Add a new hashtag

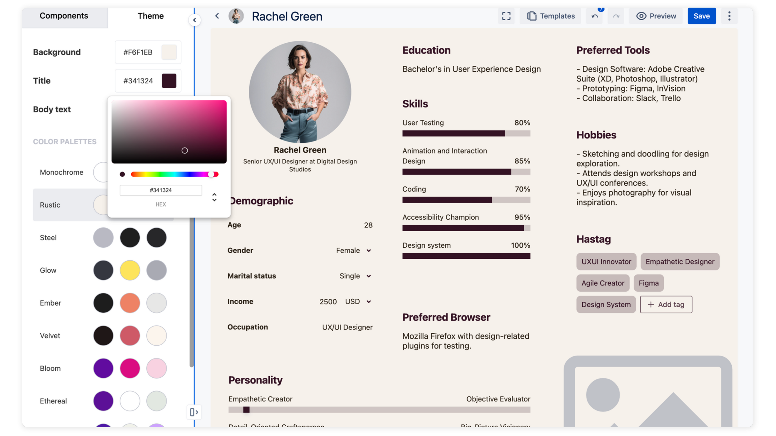point(666,304)
